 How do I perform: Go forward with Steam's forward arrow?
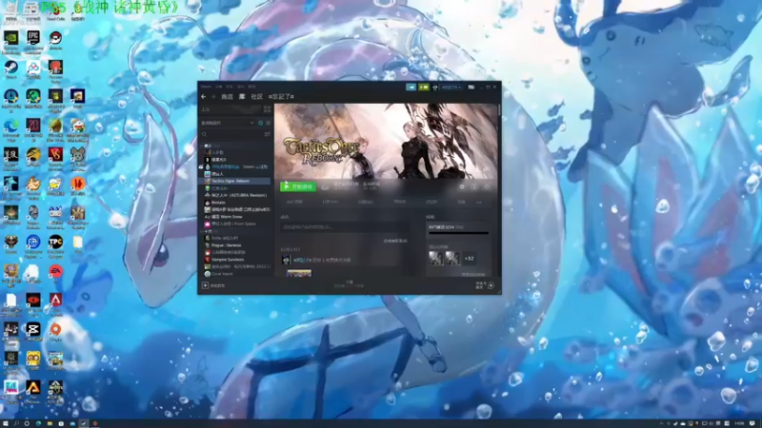pyautogui.click(x=212, y=97)
